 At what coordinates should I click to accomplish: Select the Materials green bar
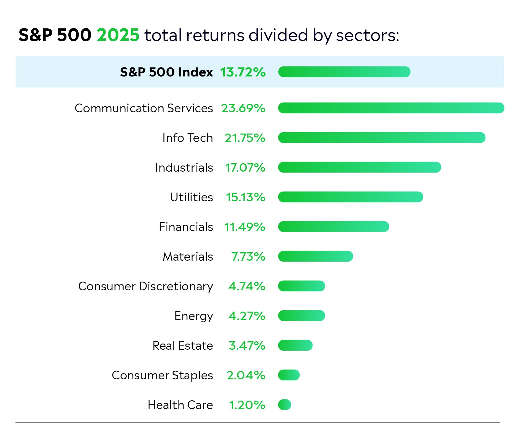315,256
